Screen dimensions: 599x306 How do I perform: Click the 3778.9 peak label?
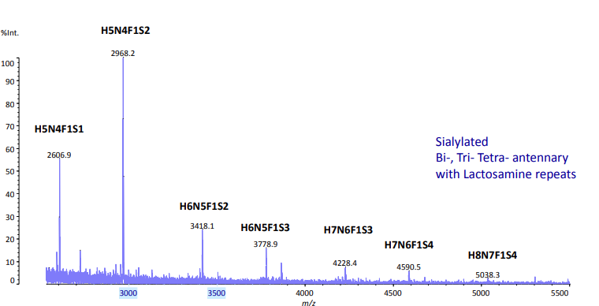(266, 244)
